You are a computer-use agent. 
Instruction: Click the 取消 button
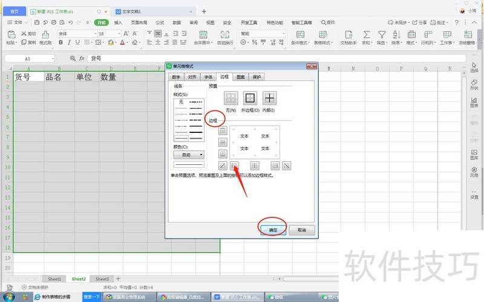point(301,230)
